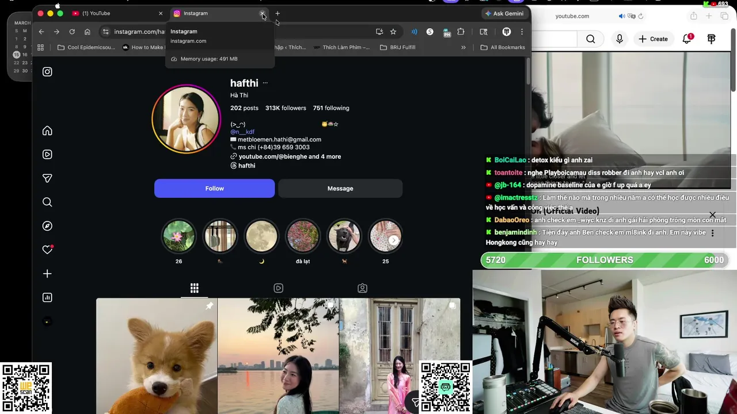Screen dimensions: 737x414
Task: Open Direct Messages paper-plane icon
Action: [47, 178]
